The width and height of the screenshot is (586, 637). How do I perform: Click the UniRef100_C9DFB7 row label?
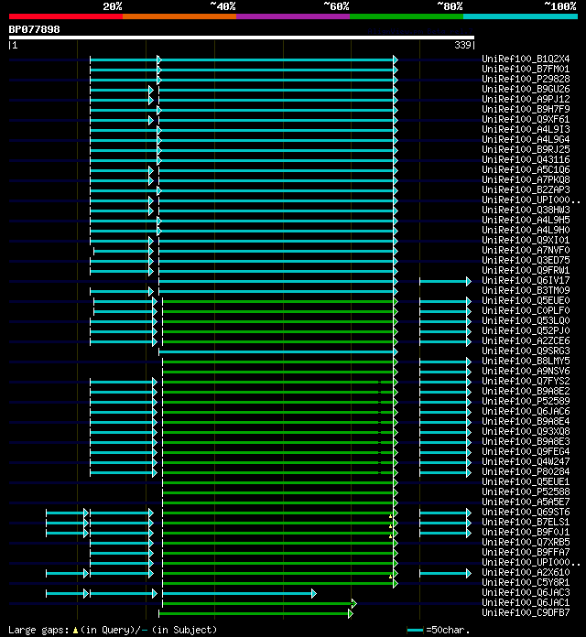pos(526,612)
